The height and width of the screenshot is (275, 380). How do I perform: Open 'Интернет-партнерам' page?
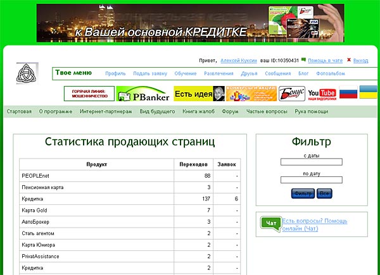tap(106, 111)
